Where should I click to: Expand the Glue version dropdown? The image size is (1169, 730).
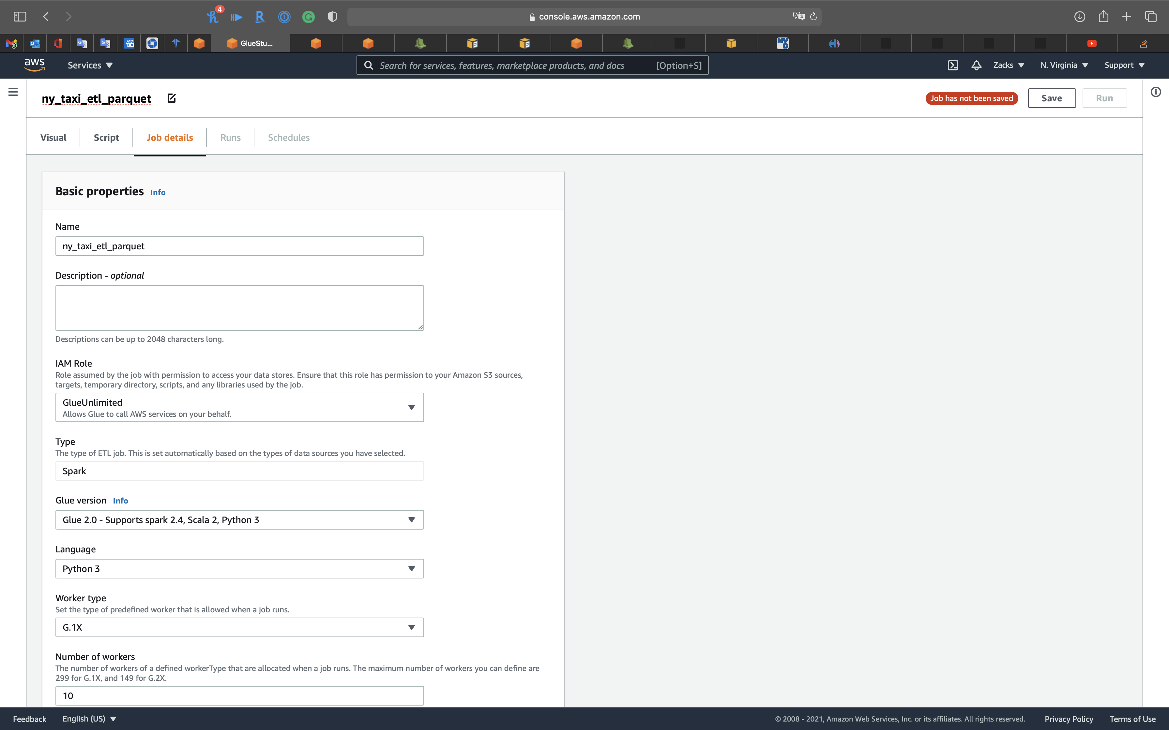tap(240, 519)
